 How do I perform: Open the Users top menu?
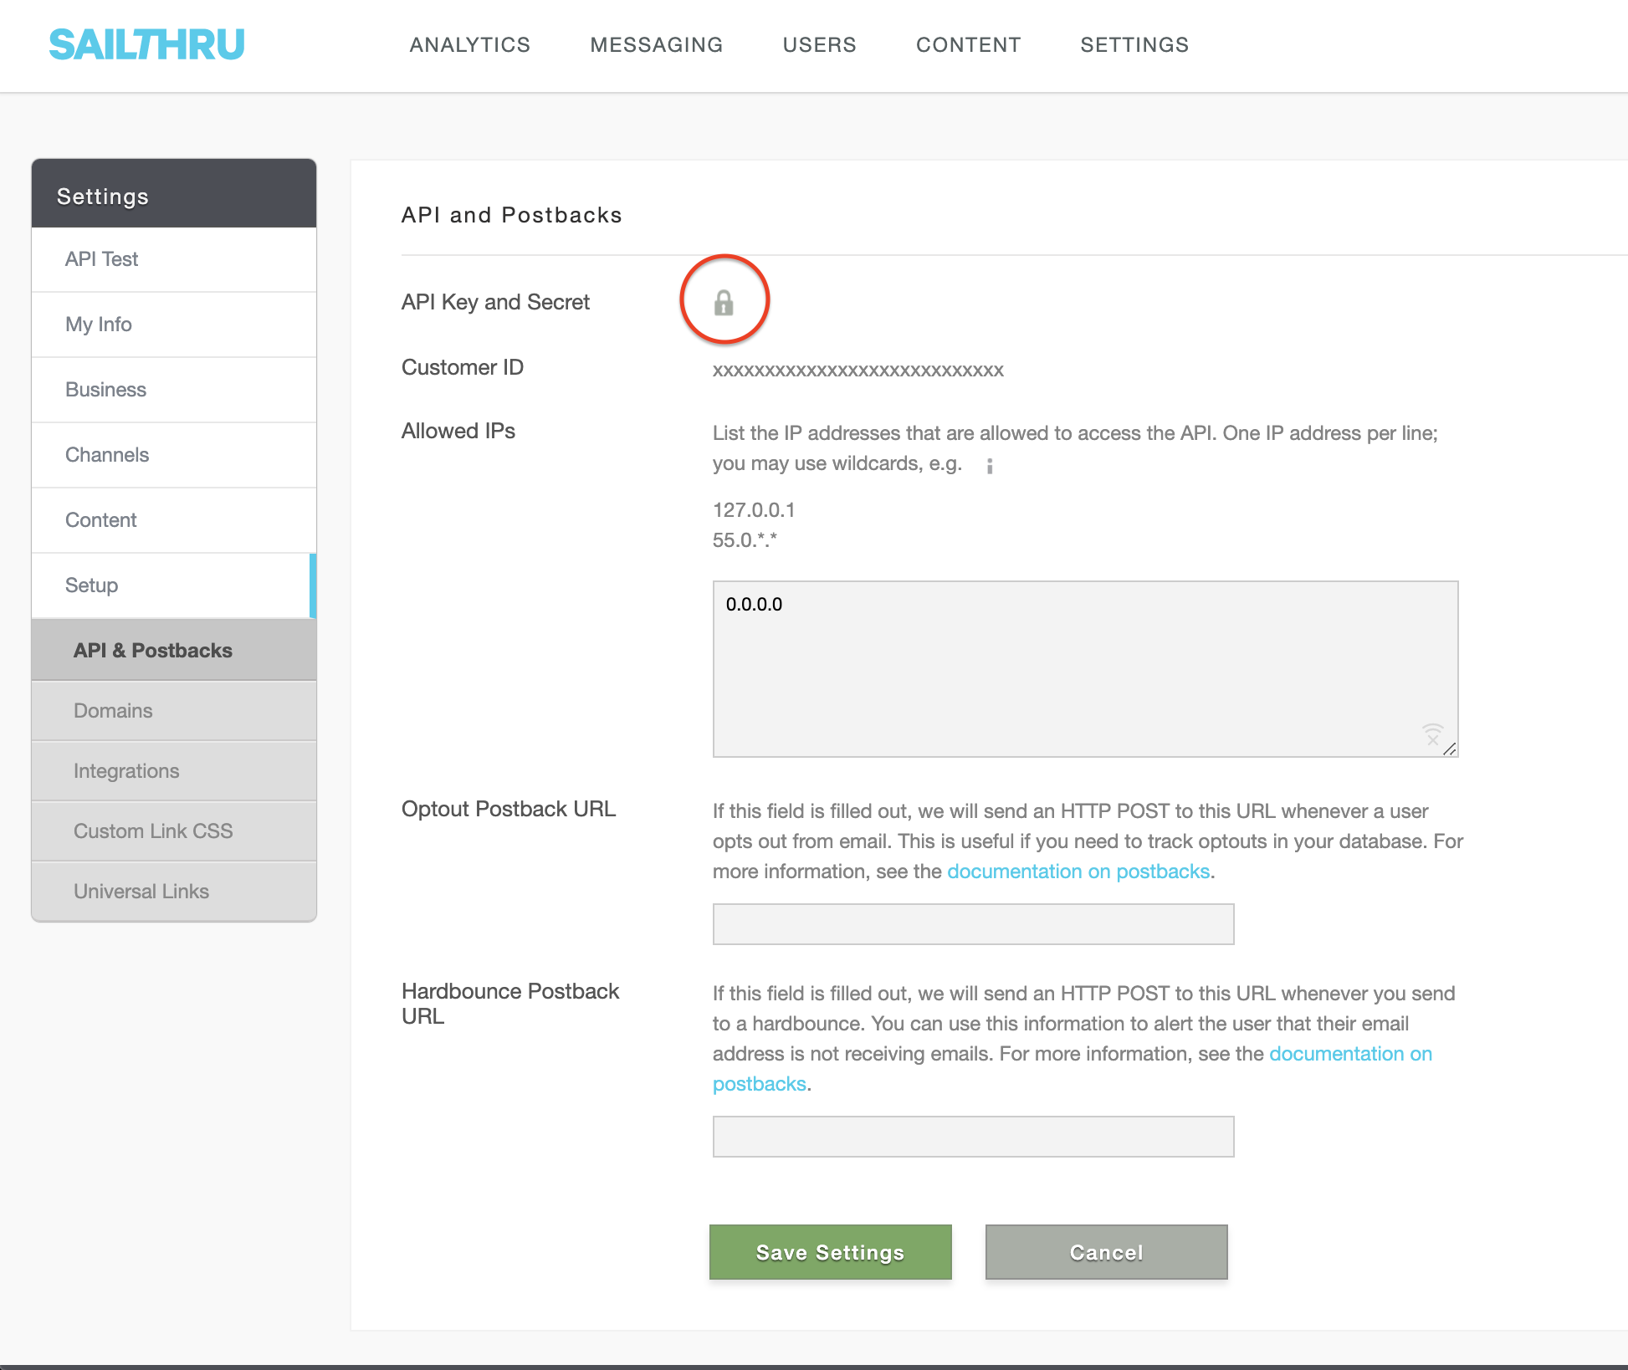coord(819,45)
